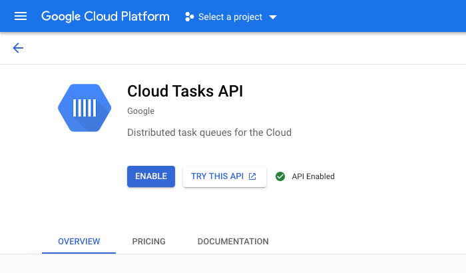Click empty space in the blue header bar

[x=373, y=16]
